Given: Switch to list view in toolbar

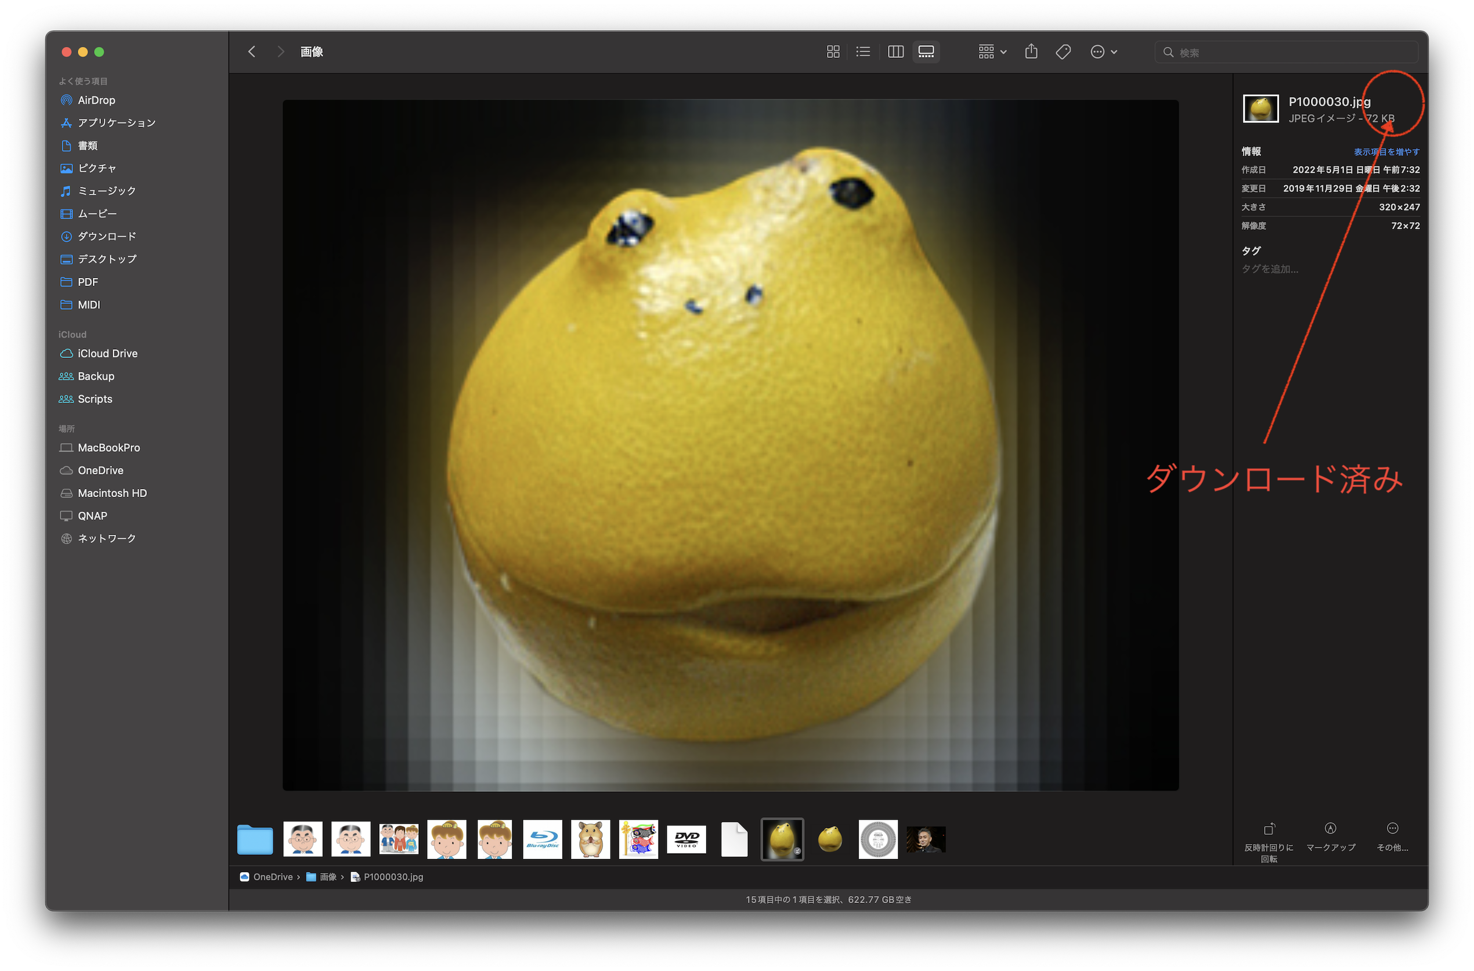Looking at the screenshot, I should 863,52.
